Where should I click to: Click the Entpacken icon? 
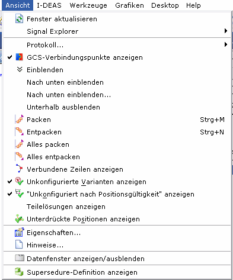tap(19, 132)
